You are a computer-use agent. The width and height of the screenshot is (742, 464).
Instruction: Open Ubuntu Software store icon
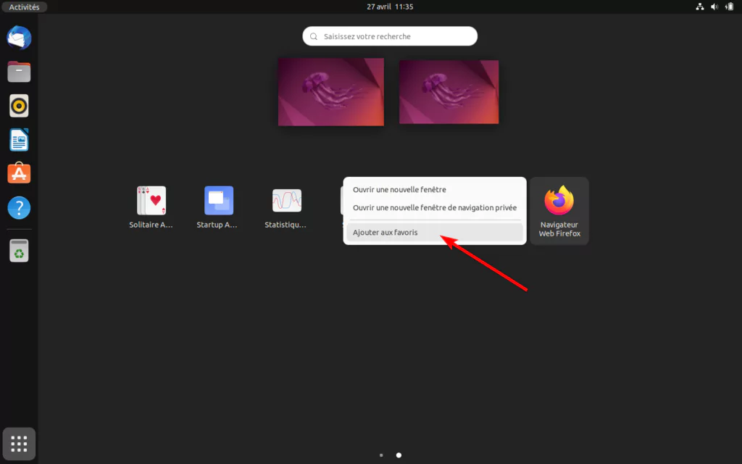click(19, 173)
